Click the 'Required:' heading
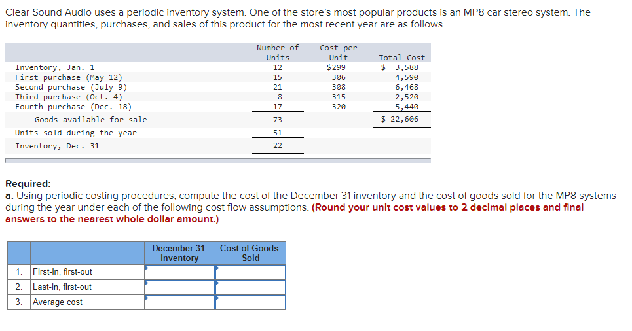 (x=28, y=184)
